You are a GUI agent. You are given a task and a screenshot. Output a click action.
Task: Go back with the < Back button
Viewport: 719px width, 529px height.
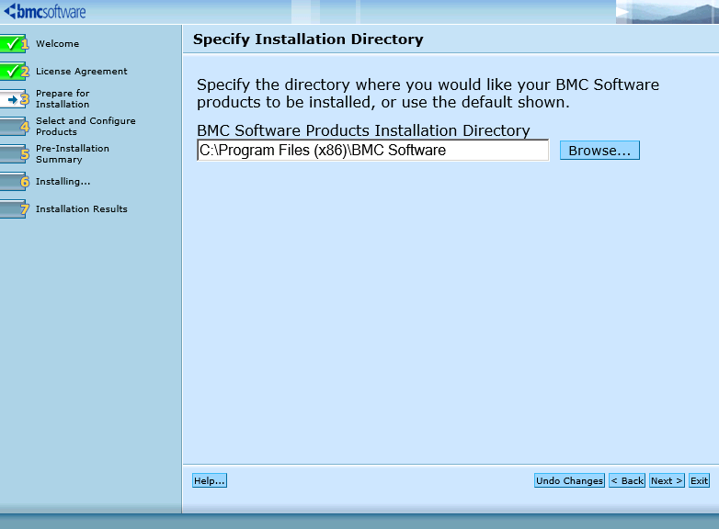pyautogui.click(x=627, y=480)
